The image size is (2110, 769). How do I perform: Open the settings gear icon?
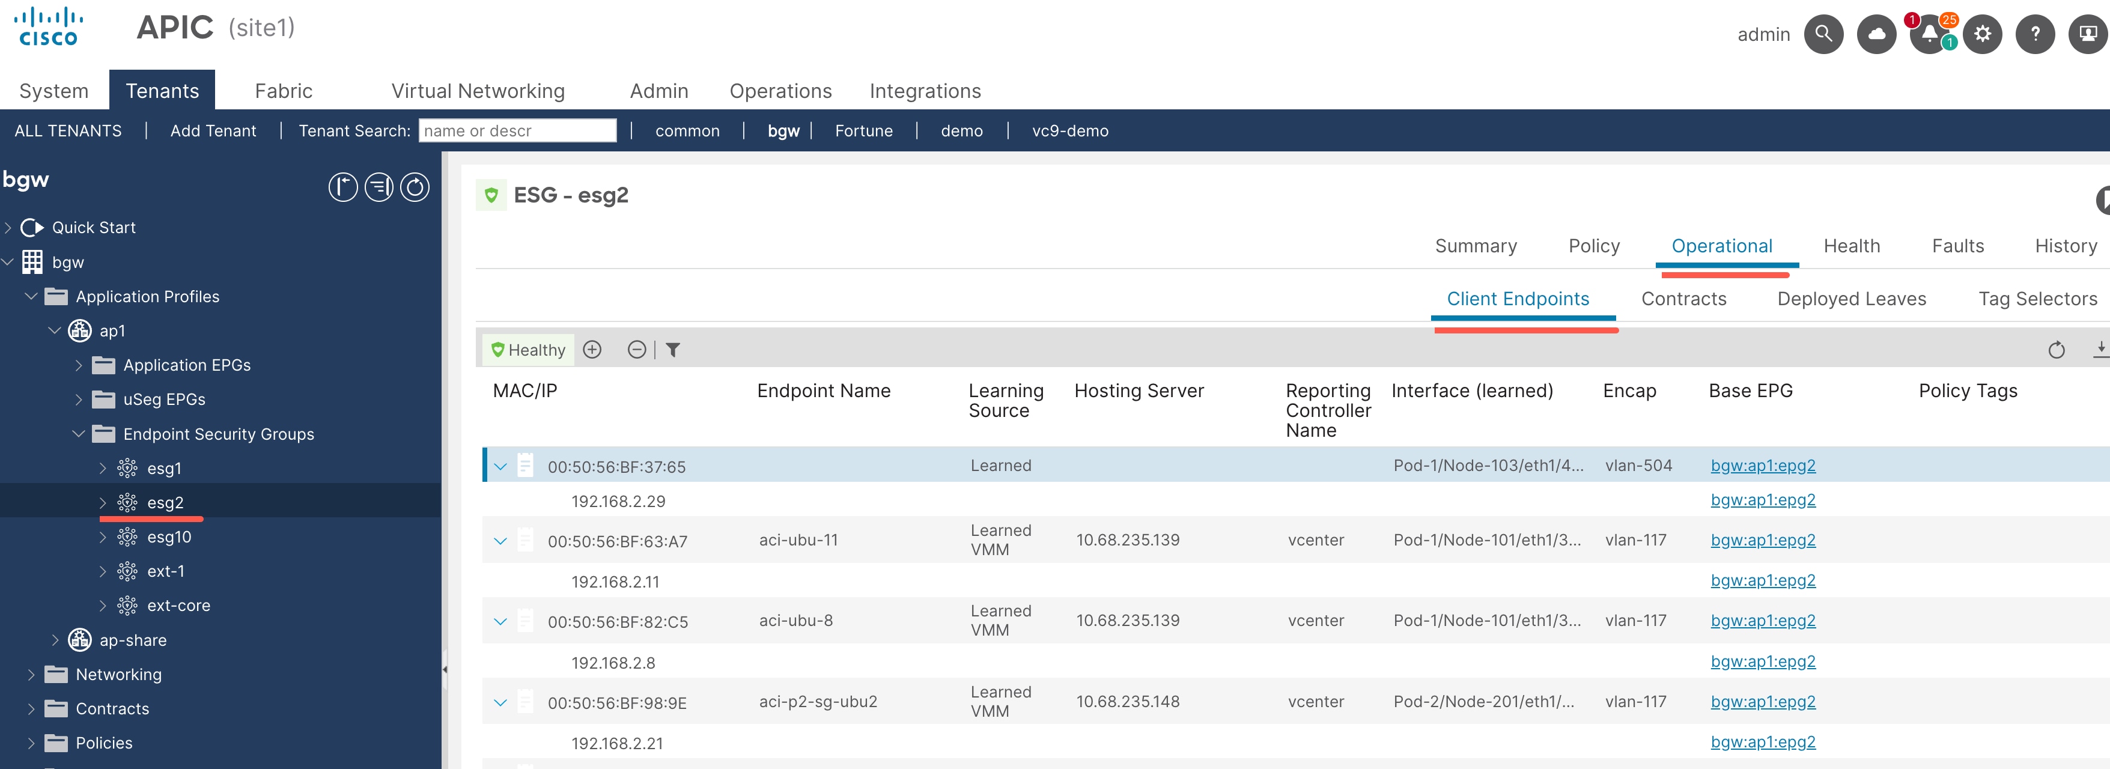tap(1982, 34)
